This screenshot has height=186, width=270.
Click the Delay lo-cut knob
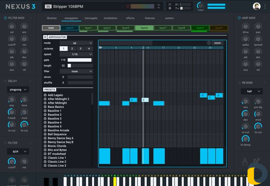(x=12, y=125)
